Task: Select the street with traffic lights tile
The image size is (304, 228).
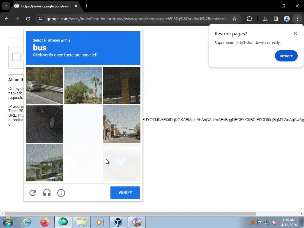Action: click(x=122, y=124)
